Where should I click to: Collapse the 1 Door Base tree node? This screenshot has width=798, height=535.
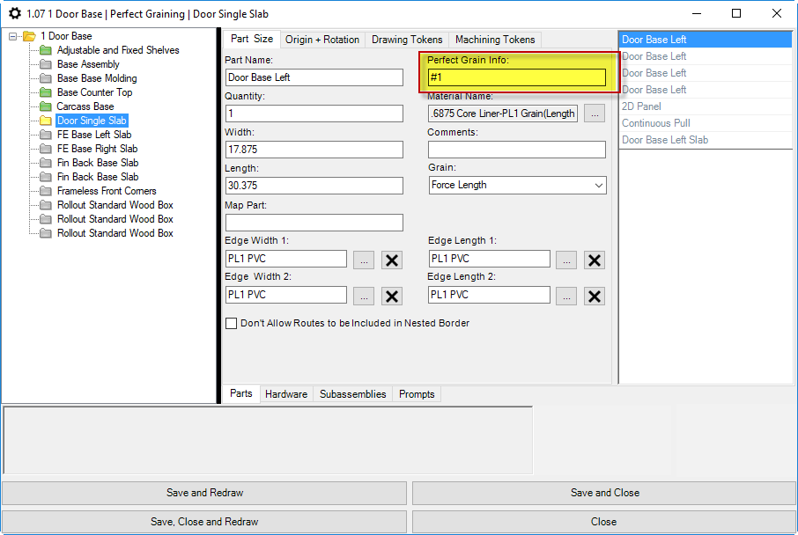[x=12, y=36]
